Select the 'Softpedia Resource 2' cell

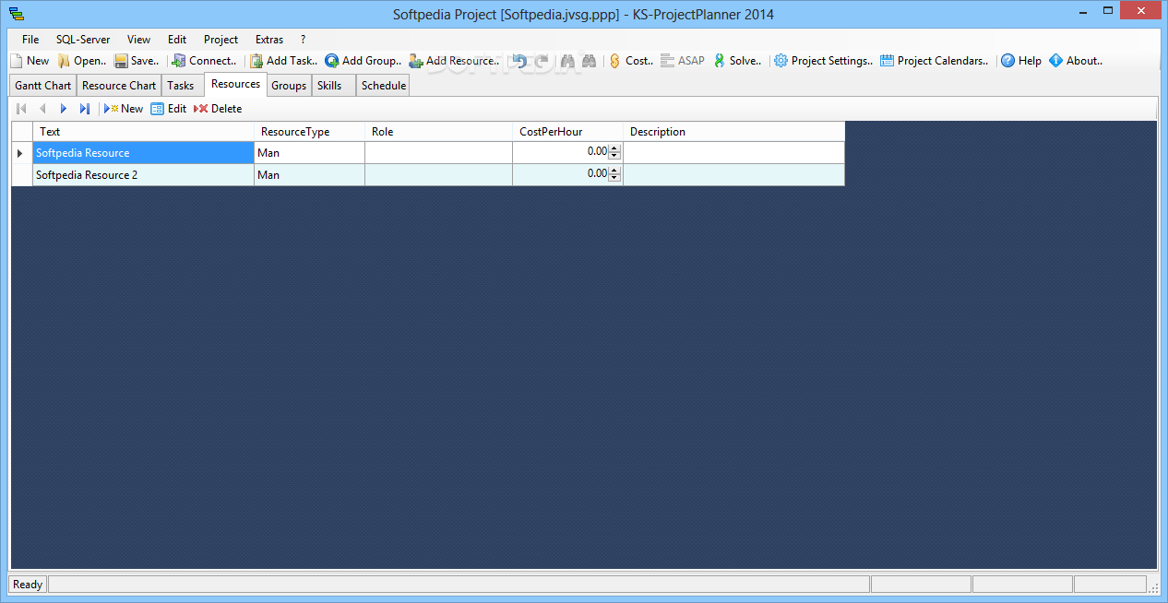(143, 175)
